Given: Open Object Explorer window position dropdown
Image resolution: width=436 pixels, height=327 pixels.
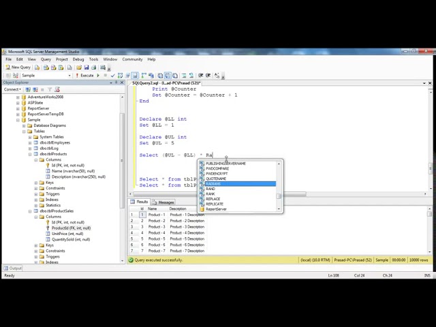Looking at the screenshot, I should [111, 82].
